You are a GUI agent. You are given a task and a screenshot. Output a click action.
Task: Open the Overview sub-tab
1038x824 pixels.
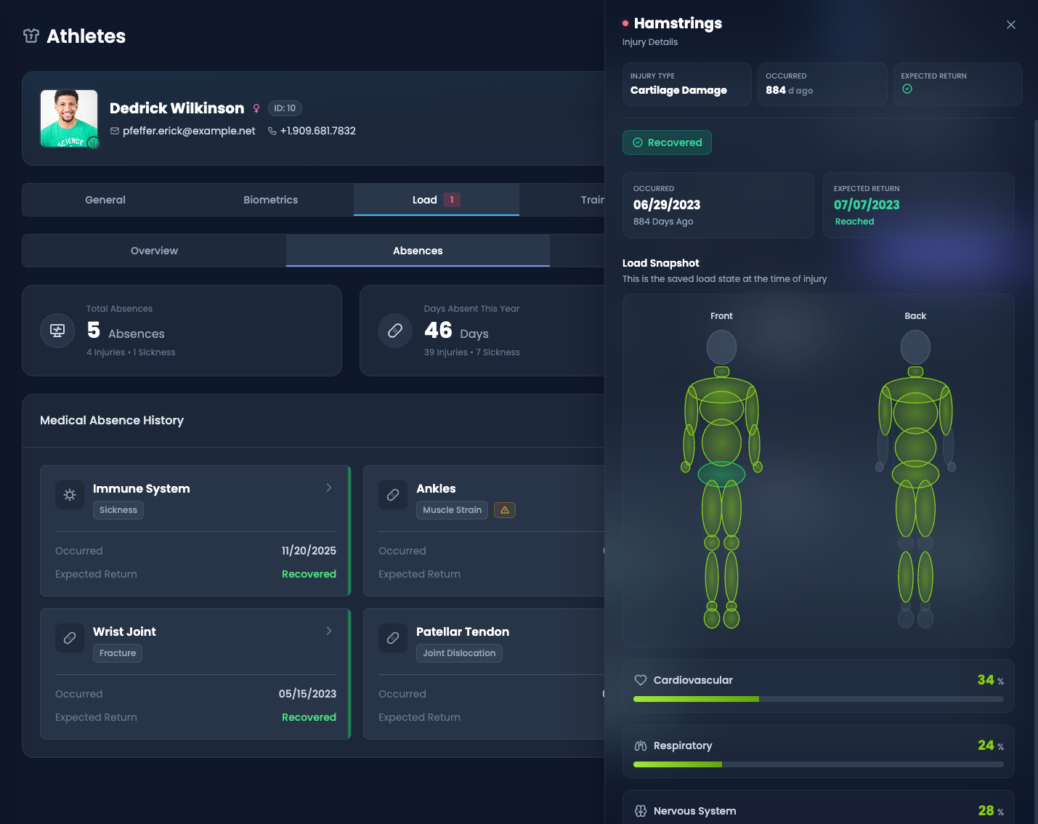(x=154, y=250)
